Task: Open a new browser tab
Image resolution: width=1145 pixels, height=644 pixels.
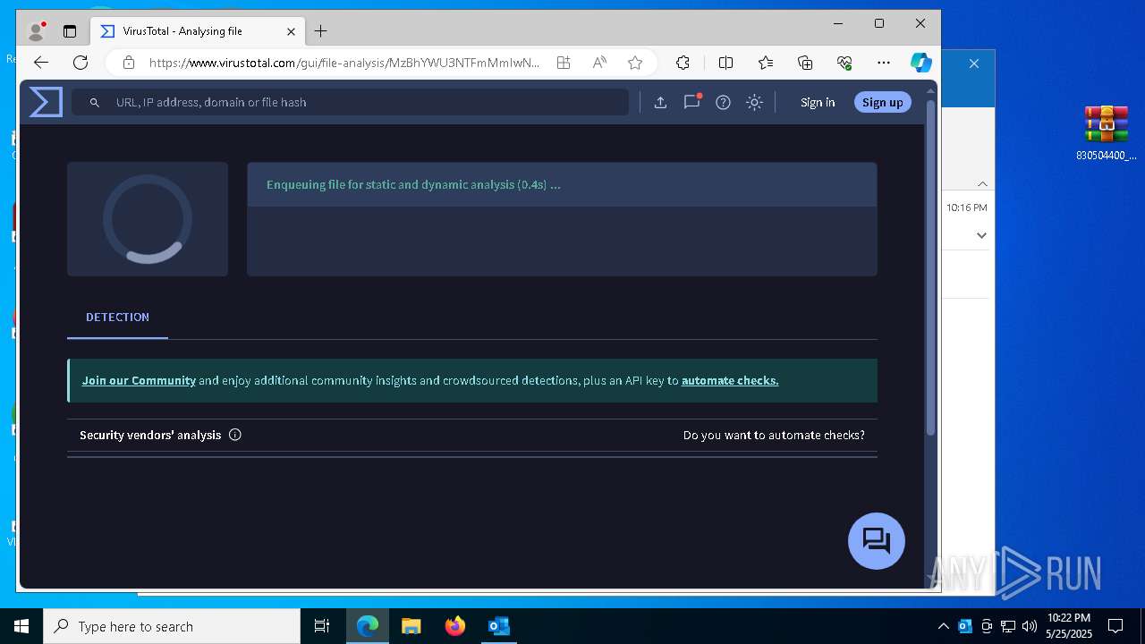Action: [x=320, y=31]
